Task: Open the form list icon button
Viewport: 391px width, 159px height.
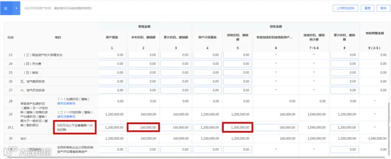Action: coord(6,8)
